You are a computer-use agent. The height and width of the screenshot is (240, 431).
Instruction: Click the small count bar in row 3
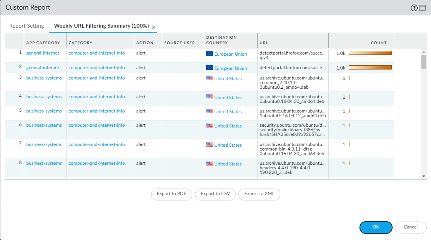349,78
